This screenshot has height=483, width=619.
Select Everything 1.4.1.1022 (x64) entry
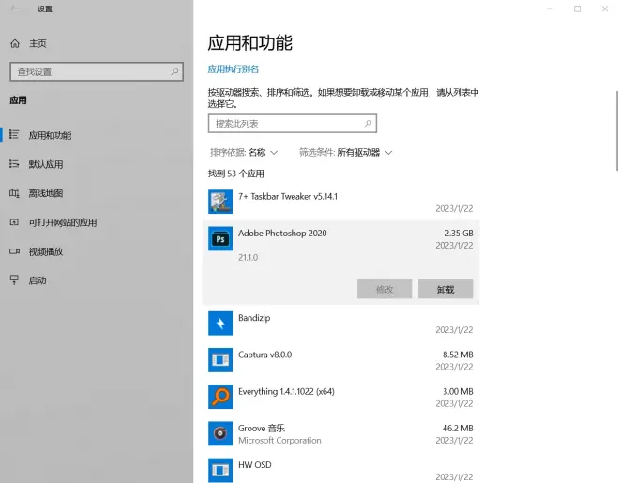click(341, 397)
